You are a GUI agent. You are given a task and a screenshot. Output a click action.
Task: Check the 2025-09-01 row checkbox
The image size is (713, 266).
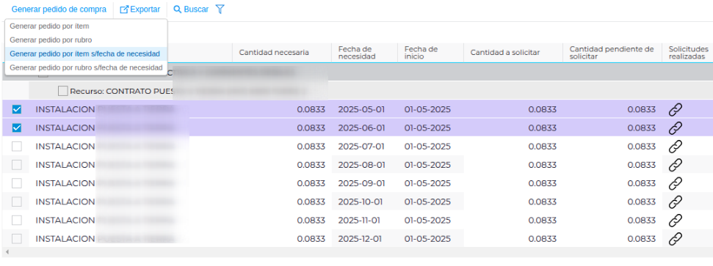17,183
